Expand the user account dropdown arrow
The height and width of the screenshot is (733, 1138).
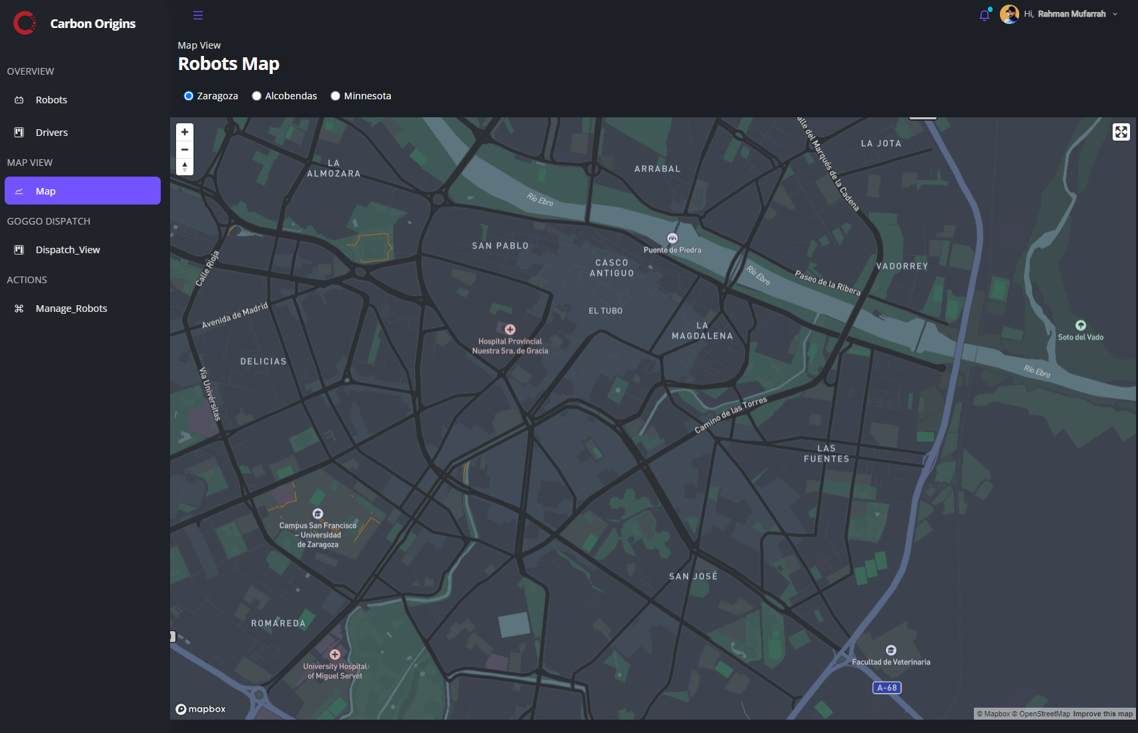1115,14
